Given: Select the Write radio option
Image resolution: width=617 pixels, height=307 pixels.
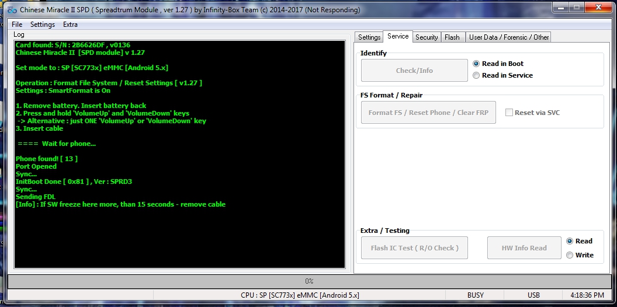Looking at the screenshot, I should click(x=580, y=255).
